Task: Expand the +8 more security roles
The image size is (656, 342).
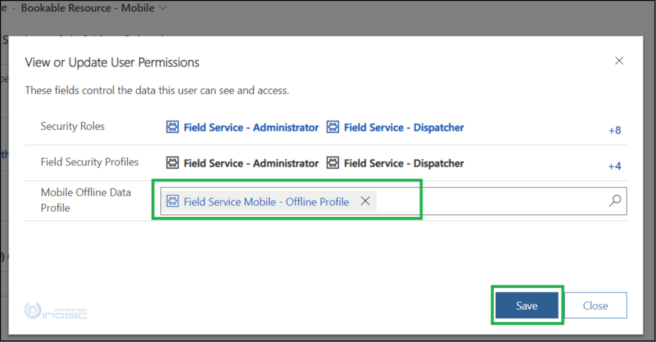Action: click(x=615, y=131)
